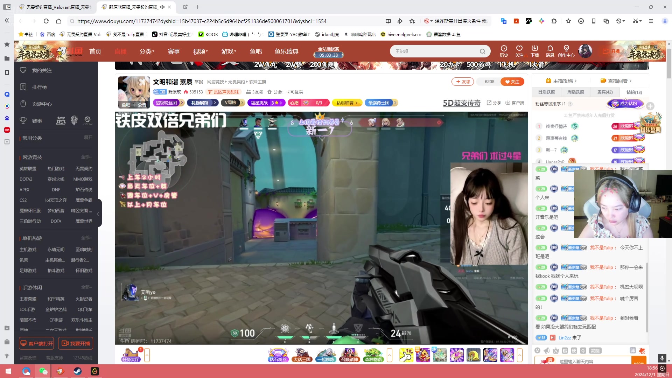
Task: Launch Steam from the taskbar
Action: click(78, 371)
